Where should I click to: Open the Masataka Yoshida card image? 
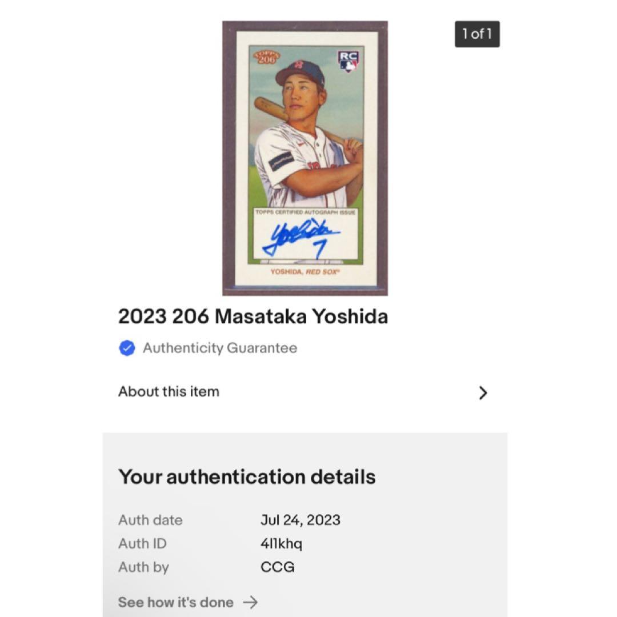point(305,156)
